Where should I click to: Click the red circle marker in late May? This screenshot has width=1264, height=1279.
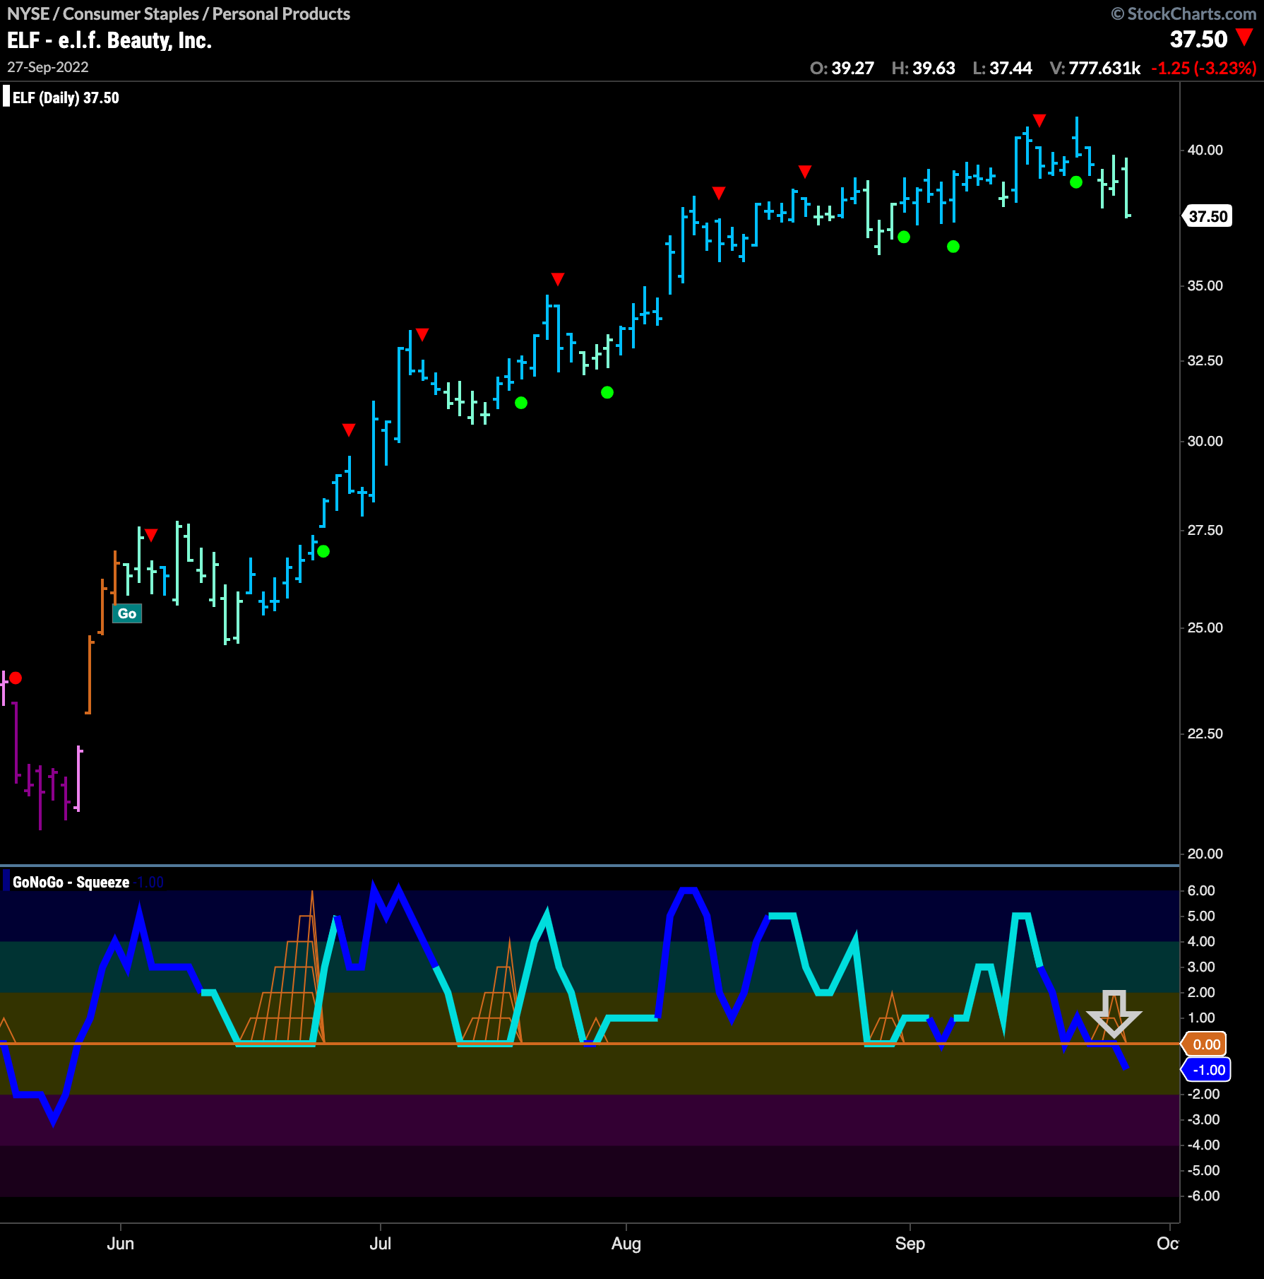click(x=16, y=678)
